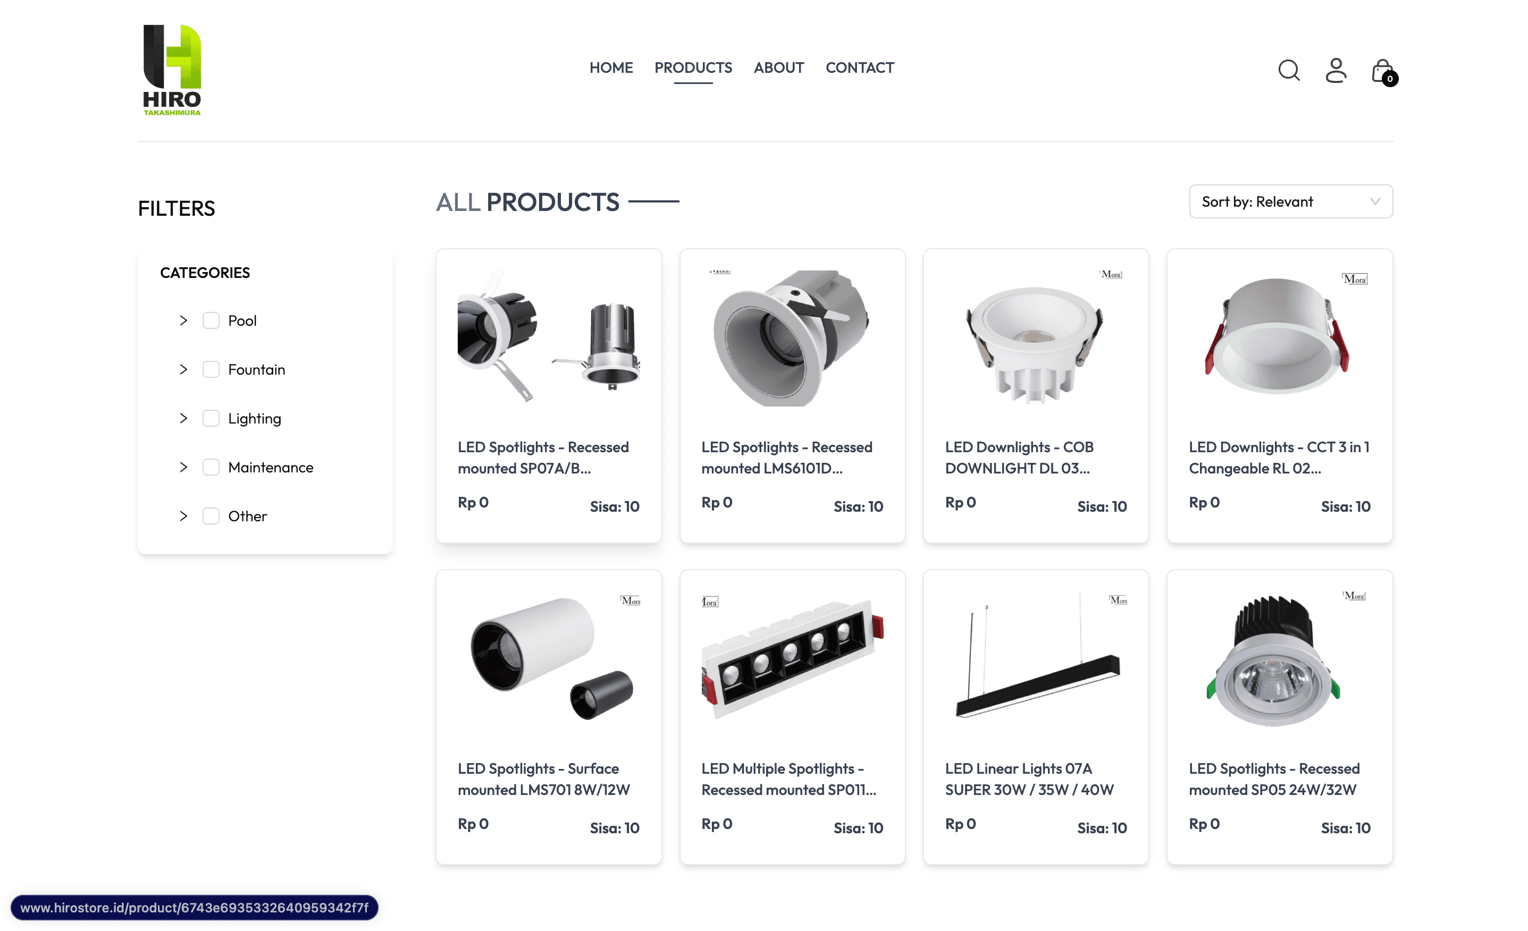Click the HIRO Takashimura logo
The width and height of the screenshot is (1528, 931).
click(x=172, y=70)
